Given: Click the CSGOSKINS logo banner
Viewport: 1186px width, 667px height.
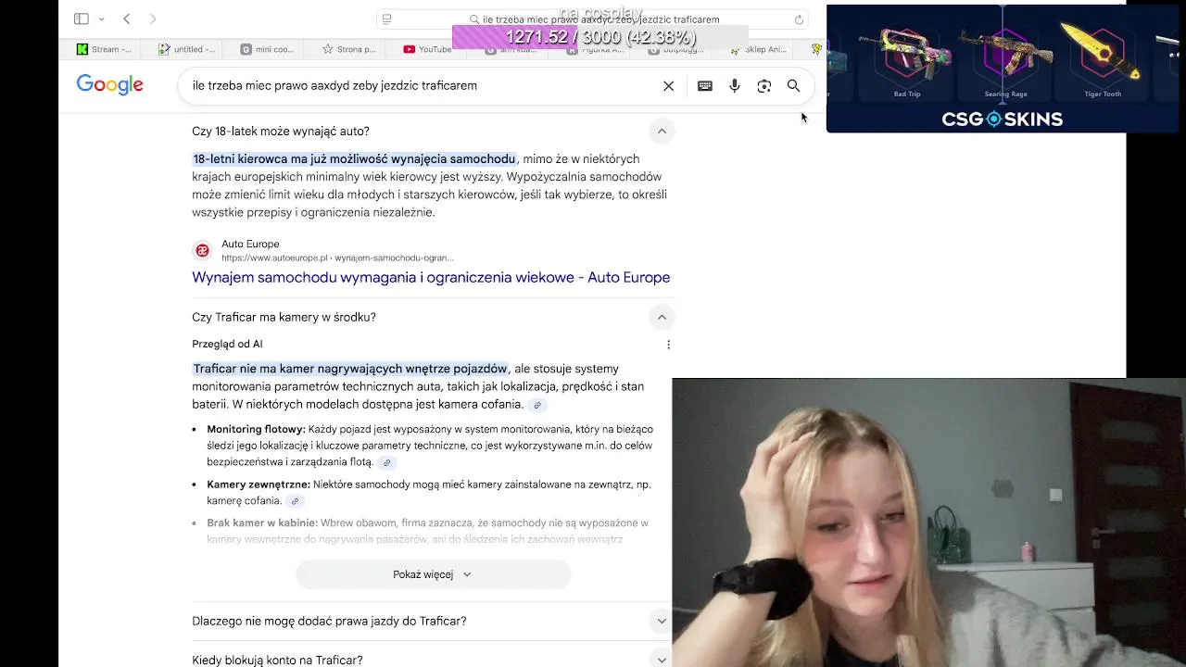Looking at the screenshot, I should 1003,119.
